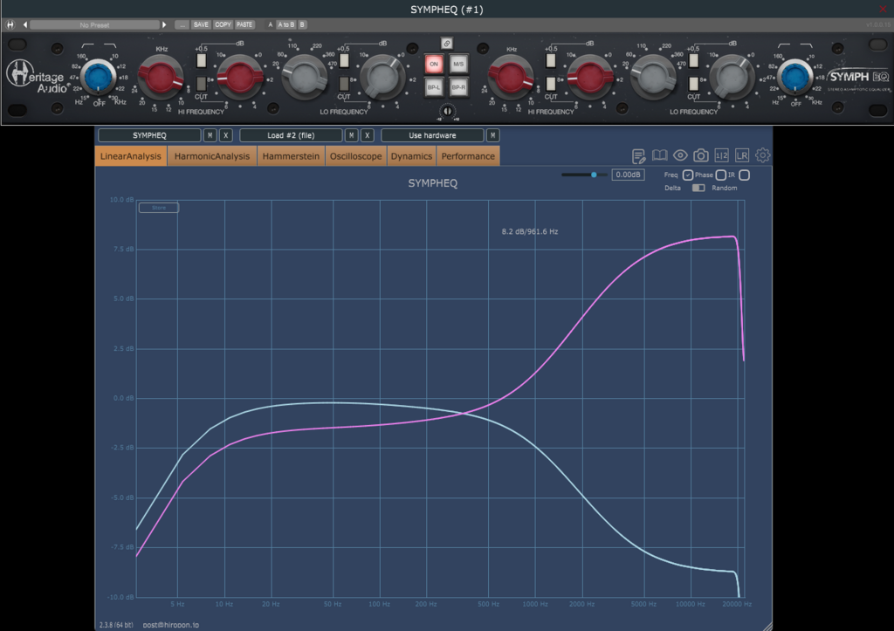Switch to HarmonicAnalysis tab
Viewport: 894px width, 631px height.
click(212, 156)
